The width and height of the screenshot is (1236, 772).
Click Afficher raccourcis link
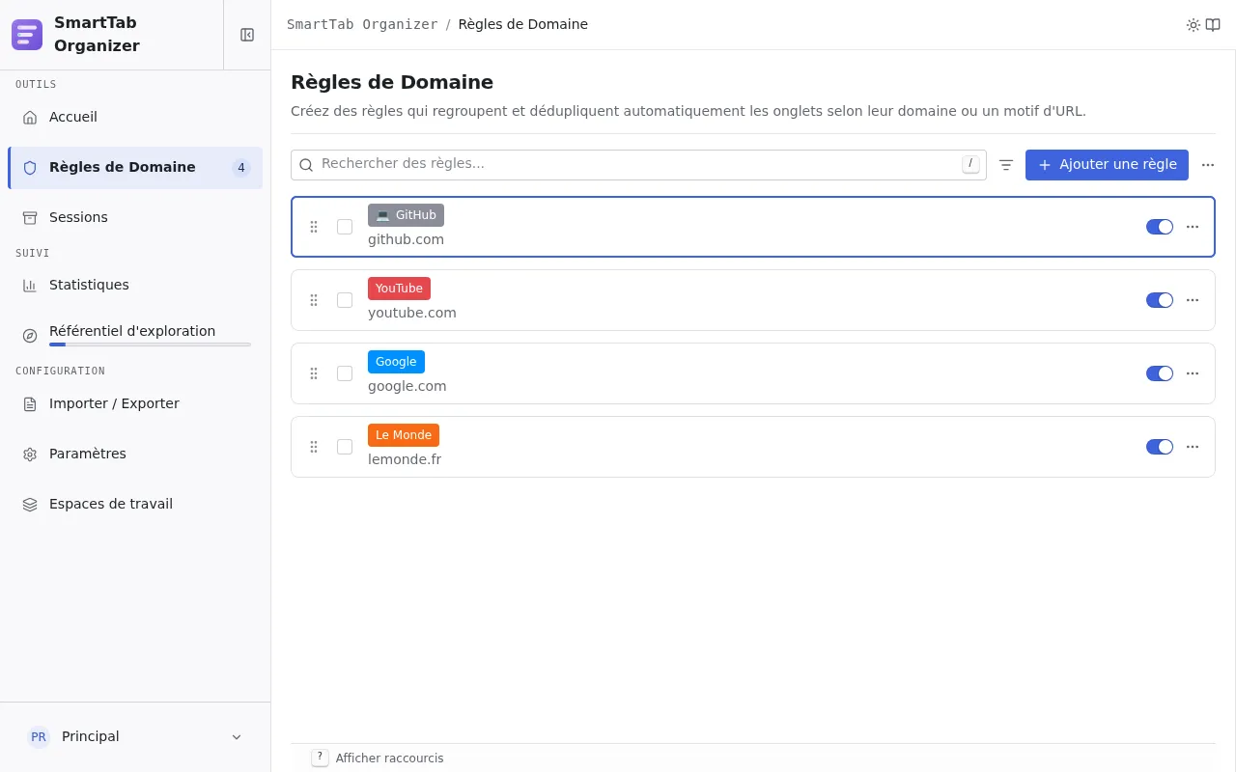[x=389, y=758]
